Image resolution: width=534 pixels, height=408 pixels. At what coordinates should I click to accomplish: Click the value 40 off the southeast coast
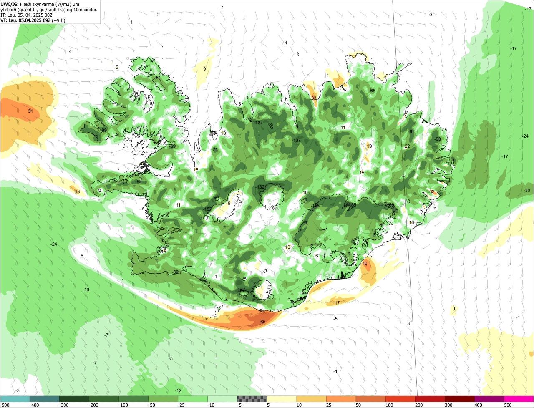point(365,263)
